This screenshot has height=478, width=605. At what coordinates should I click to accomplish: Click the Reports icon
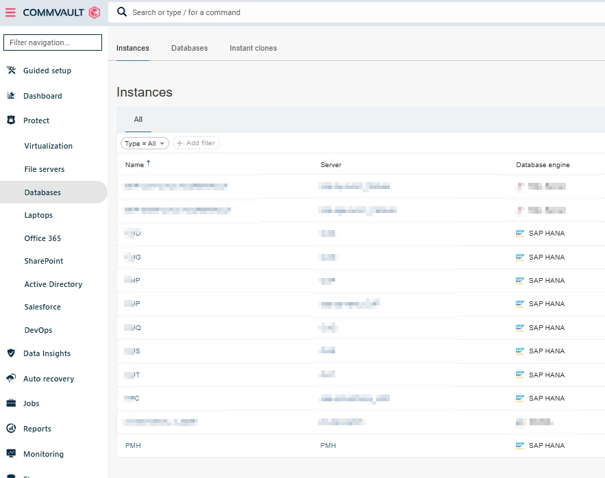point(11,428)
